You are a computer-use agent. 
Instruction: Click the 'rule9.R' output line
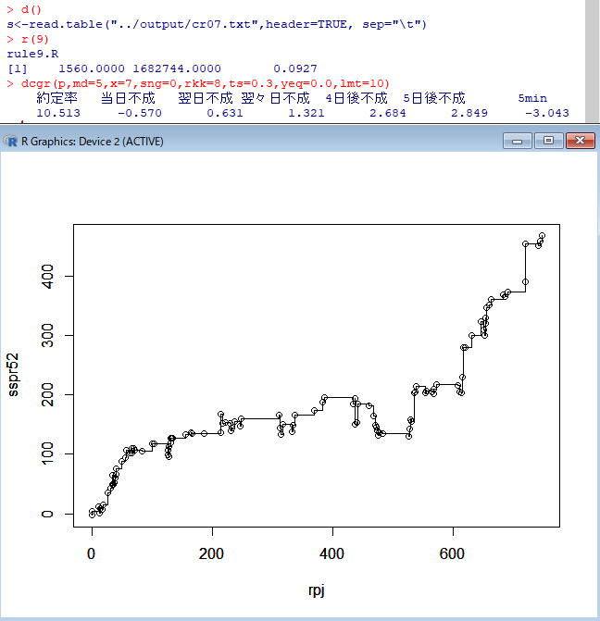click(x=32, y=54)
